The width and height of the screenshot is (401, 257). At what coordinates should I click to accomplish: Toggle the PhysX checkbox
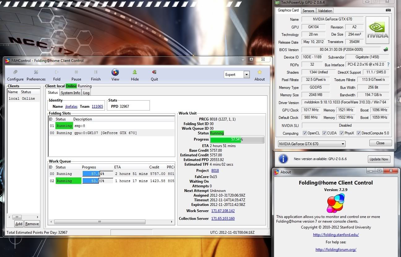(342, 133)
